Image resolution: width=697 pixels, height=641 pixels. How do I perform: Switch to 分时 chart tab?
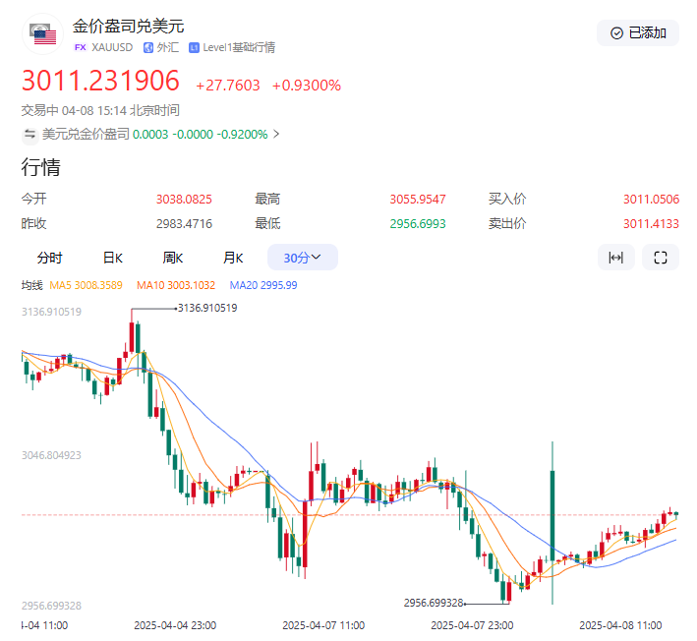point(49,258)
